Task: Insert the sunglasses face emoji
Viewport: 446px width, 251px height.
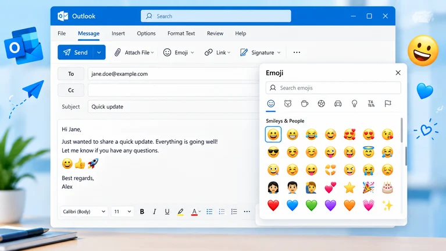Action: pyautogui.click(x=273, y=152)
